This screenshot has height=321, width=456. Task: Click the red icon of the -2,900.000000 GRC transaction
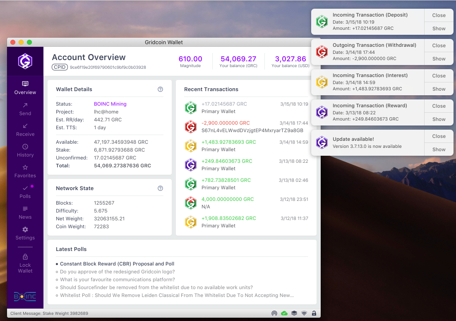coord(191,127)
